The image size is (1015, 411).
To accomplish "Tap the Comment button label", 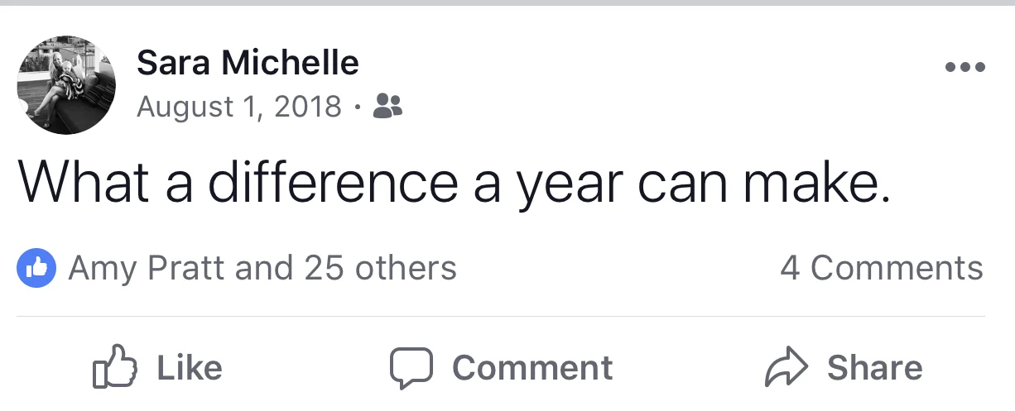I will (x=533, y=368).
